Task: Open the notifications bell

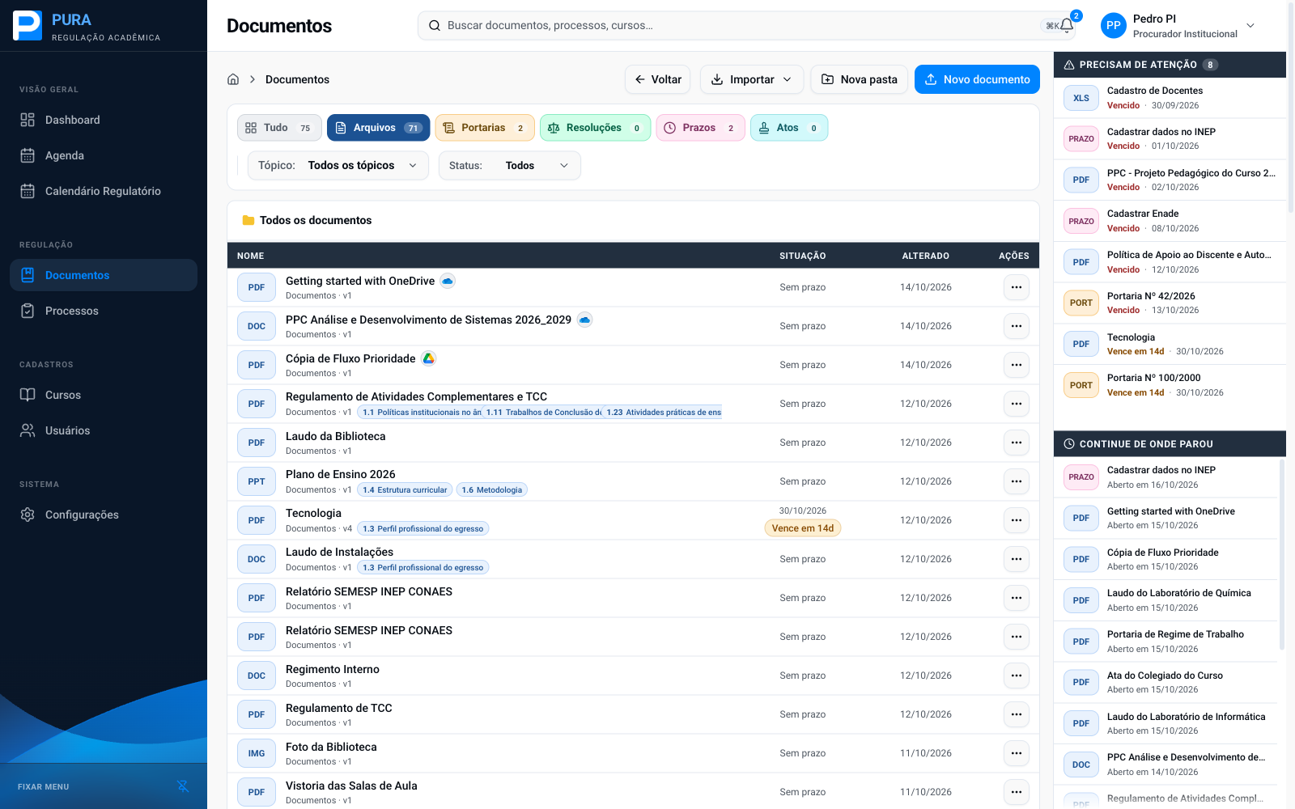Action: [1067, 25]
